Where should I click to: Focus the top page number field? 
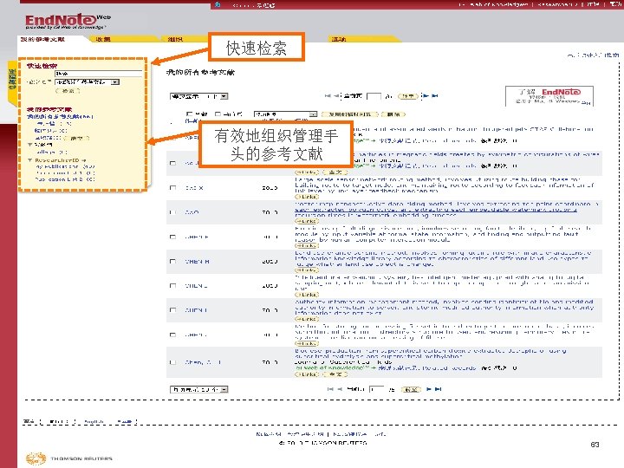point(374,96)
